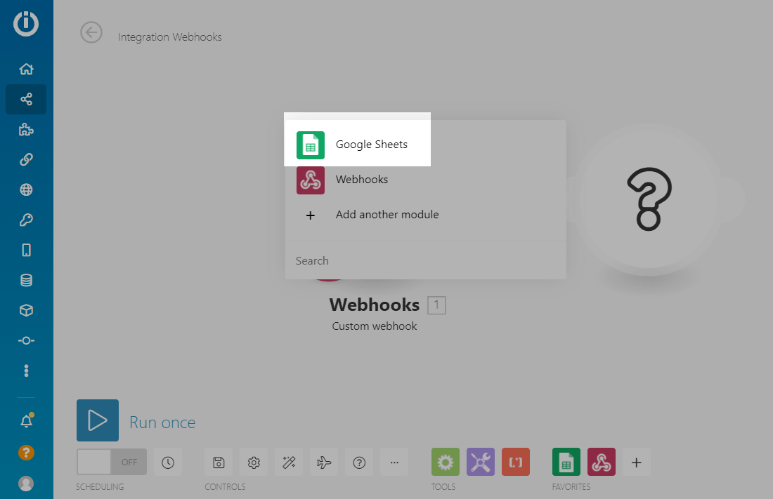
Task: Open the Home dashboard icon
Action: (x=26, y=69)
